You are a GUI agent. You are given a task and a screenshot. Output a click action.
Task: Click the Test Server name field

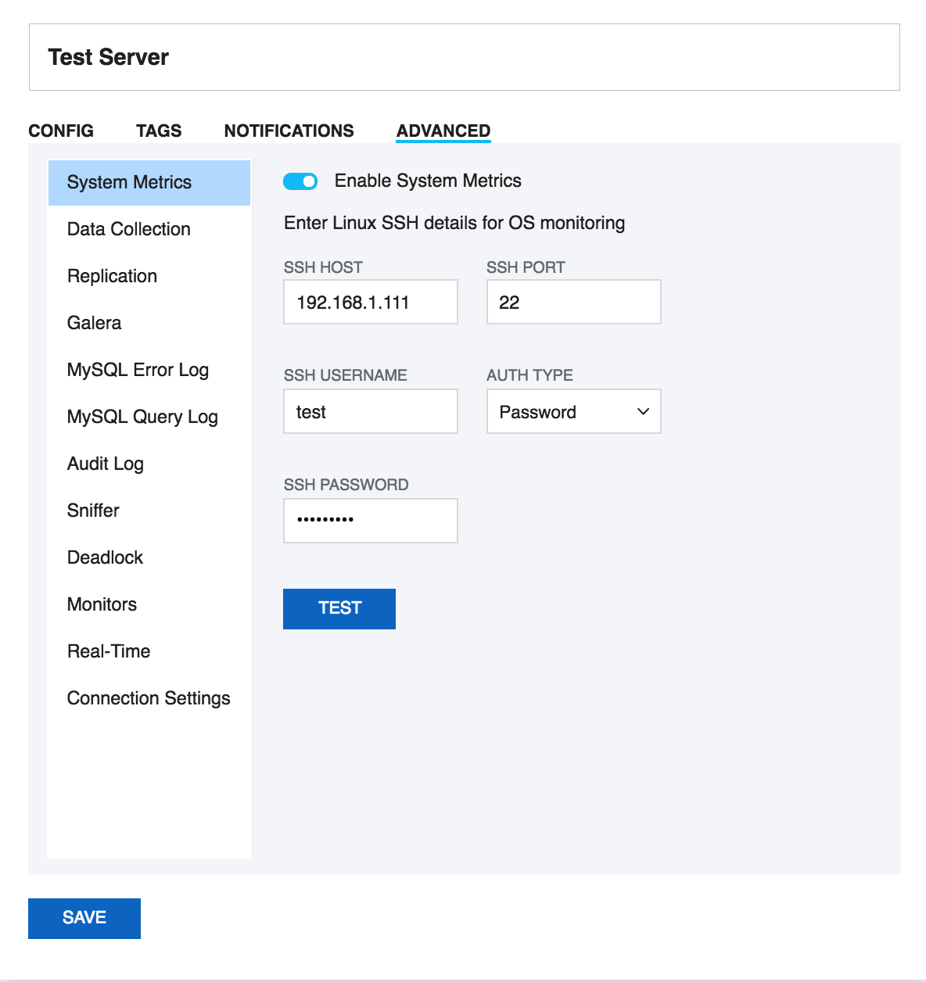click(464, 57)
